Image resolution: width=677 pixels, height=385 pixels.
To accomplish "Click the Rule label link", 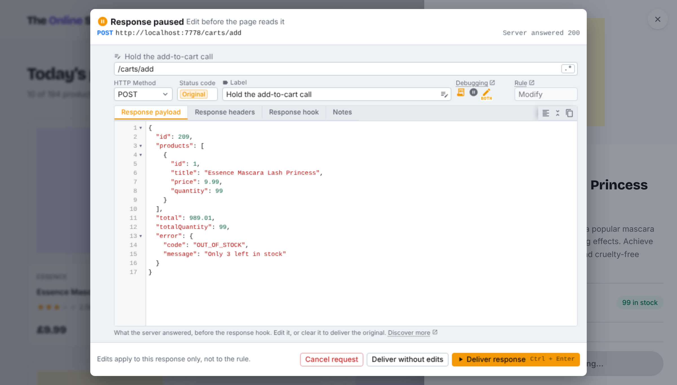I will (x=521, y=83).
